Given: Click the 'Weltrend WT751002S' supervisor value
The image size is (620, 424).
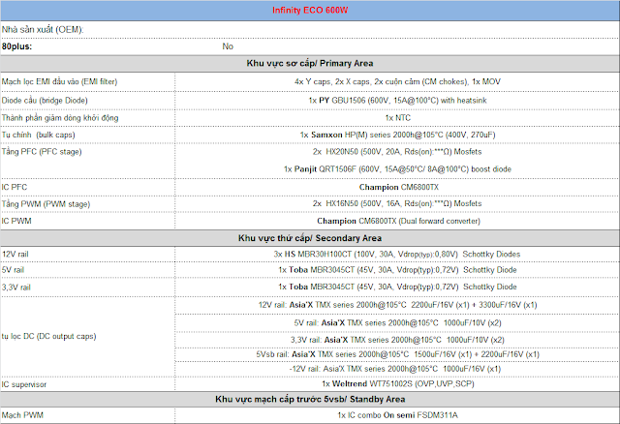Looking at the screenshot, I should (x=398, y=383).
